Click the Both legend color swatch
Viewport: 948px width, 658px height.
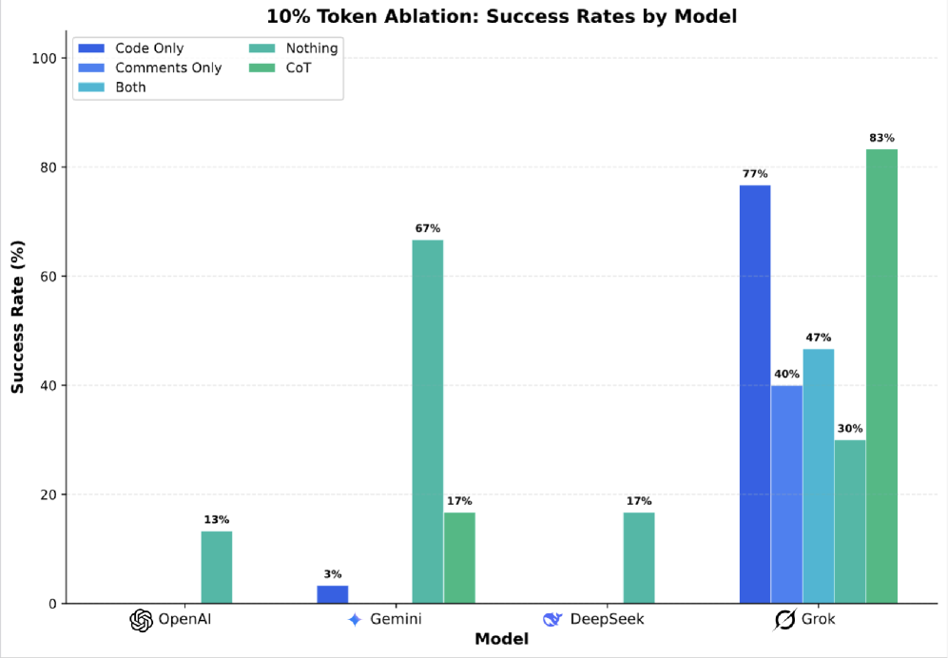(x=92, y=87)
